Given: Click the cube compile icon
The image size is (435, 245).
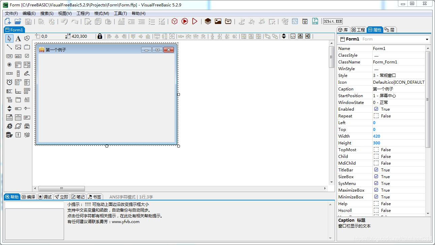Looking at the screenshot, I should (175, 21).
